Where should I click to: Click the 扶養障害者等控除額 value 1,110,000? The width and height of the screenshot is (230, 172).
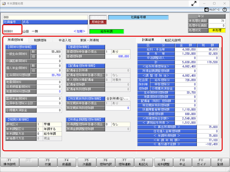(186, 109)
